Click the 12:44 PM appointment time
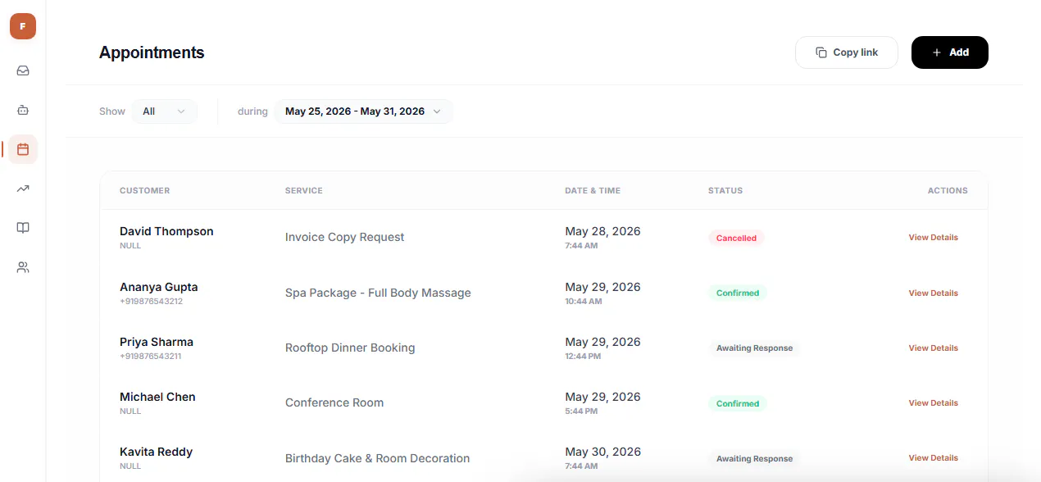This screenshot has height=482, width=1041. coord(583,357)
